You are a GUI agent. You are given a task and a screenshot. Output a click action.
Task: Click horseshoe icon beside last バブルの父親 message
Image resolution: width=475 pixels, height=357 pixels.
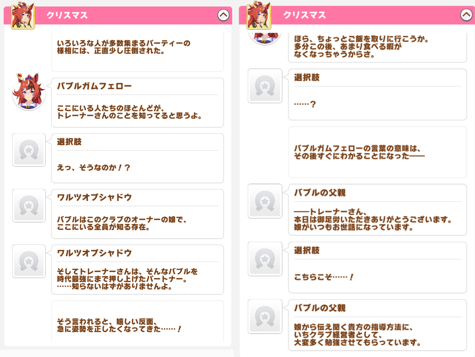point(265,316)
